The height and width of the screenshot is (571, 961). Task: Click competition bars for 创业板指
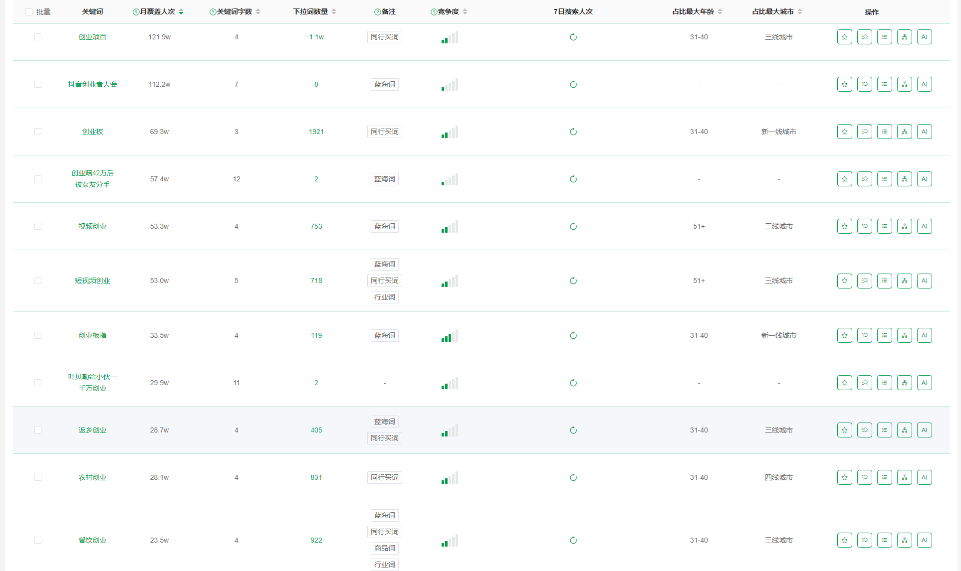click(450, 335)
